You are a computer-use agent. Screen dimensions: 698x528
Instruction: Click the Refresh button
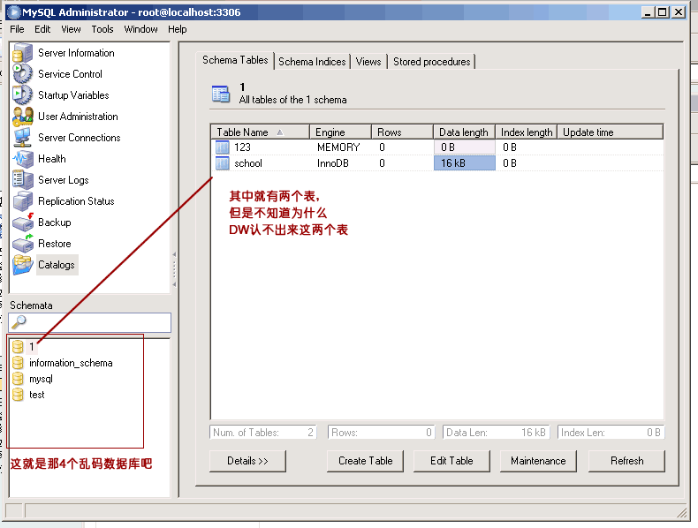[x=626, y=461]
